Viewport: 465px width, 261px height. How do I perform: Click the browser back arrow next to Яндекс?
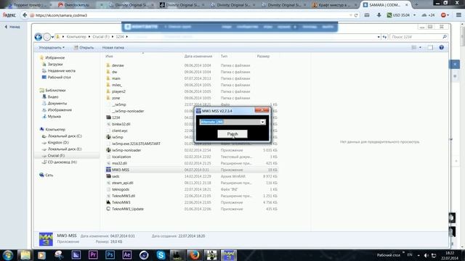pos(25,15)
